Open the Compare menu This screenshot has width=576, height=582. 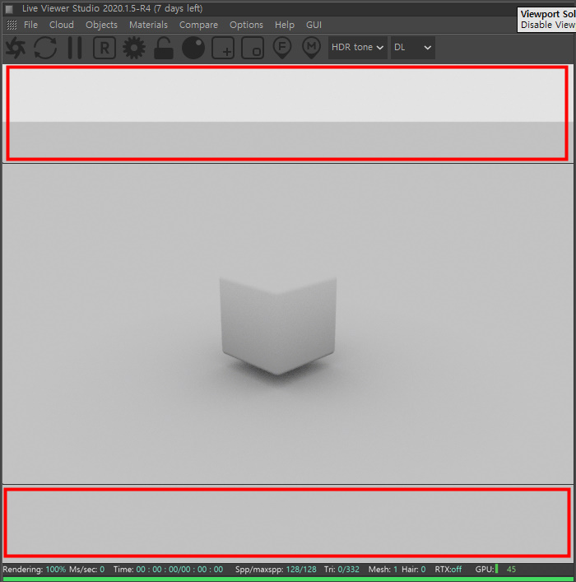click(x=198, y=25)
